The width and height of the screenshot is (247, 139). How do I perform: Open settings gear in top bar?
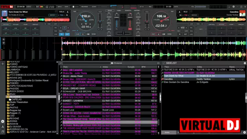pos(234,7)
